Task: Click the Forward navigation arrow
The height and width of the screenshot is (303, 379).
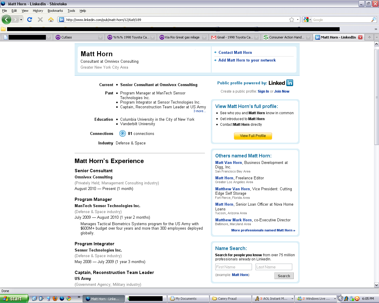Action: pyautogui.click(x=15, y=20)
